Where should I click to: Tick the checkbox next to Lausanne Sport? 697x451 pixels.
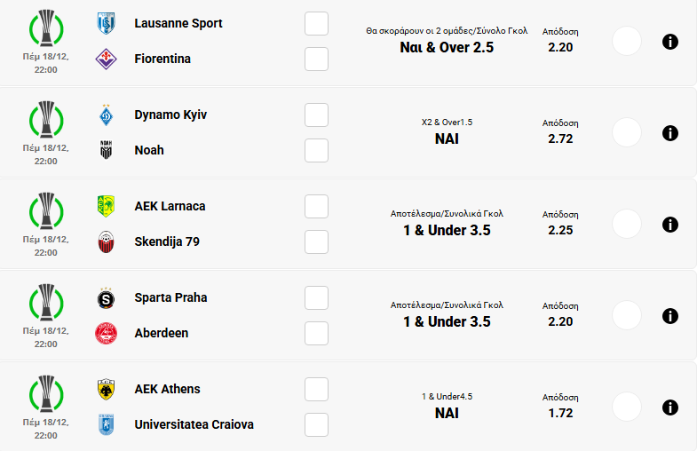click(x=316, y=24)
